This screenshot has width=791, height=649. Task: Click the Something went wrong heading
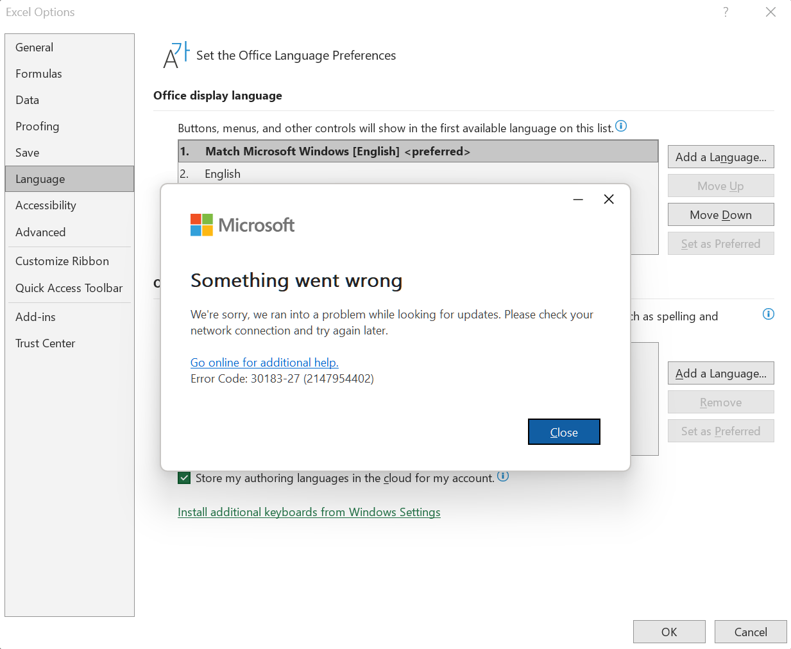pyautogui.click(x=296, y=281)
